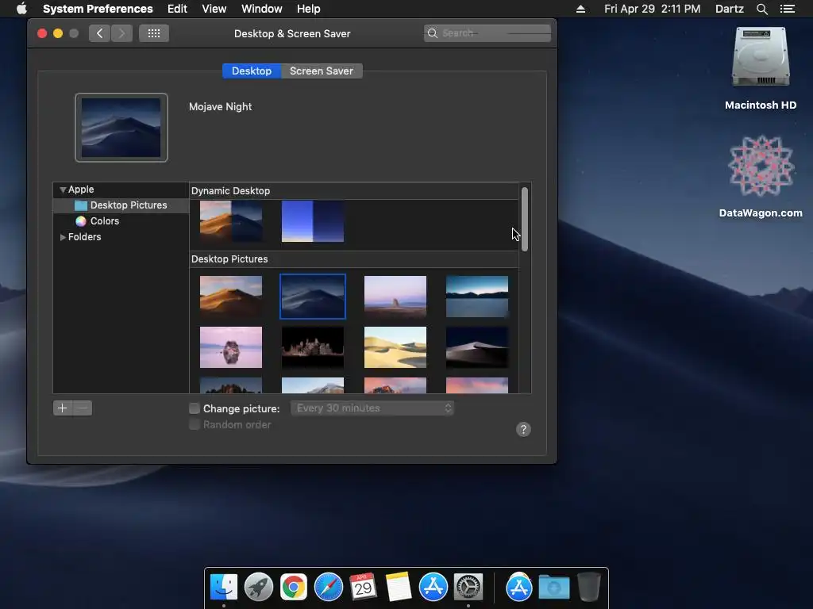Add a folder with the plus button
The image size is (813, 609).
click(x=62, y=408)
